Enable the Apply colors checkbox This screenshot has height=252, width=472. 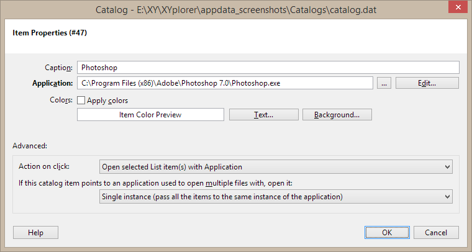(x=81, y=100)
